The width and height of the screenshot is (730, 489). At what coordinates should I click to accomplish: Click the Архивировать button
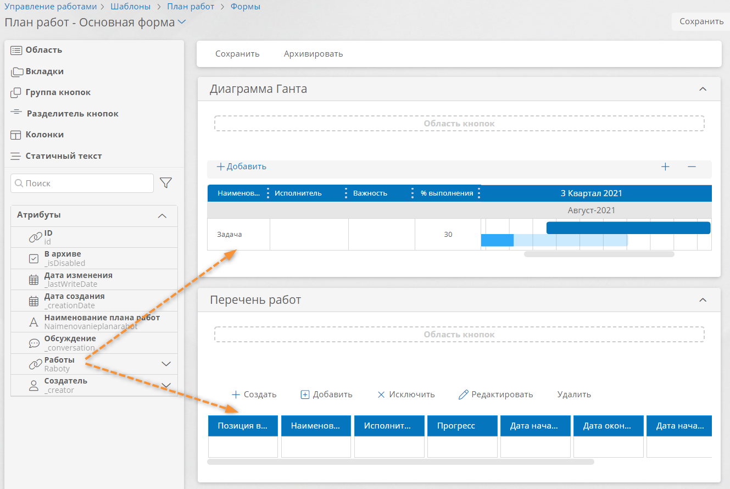313,54
